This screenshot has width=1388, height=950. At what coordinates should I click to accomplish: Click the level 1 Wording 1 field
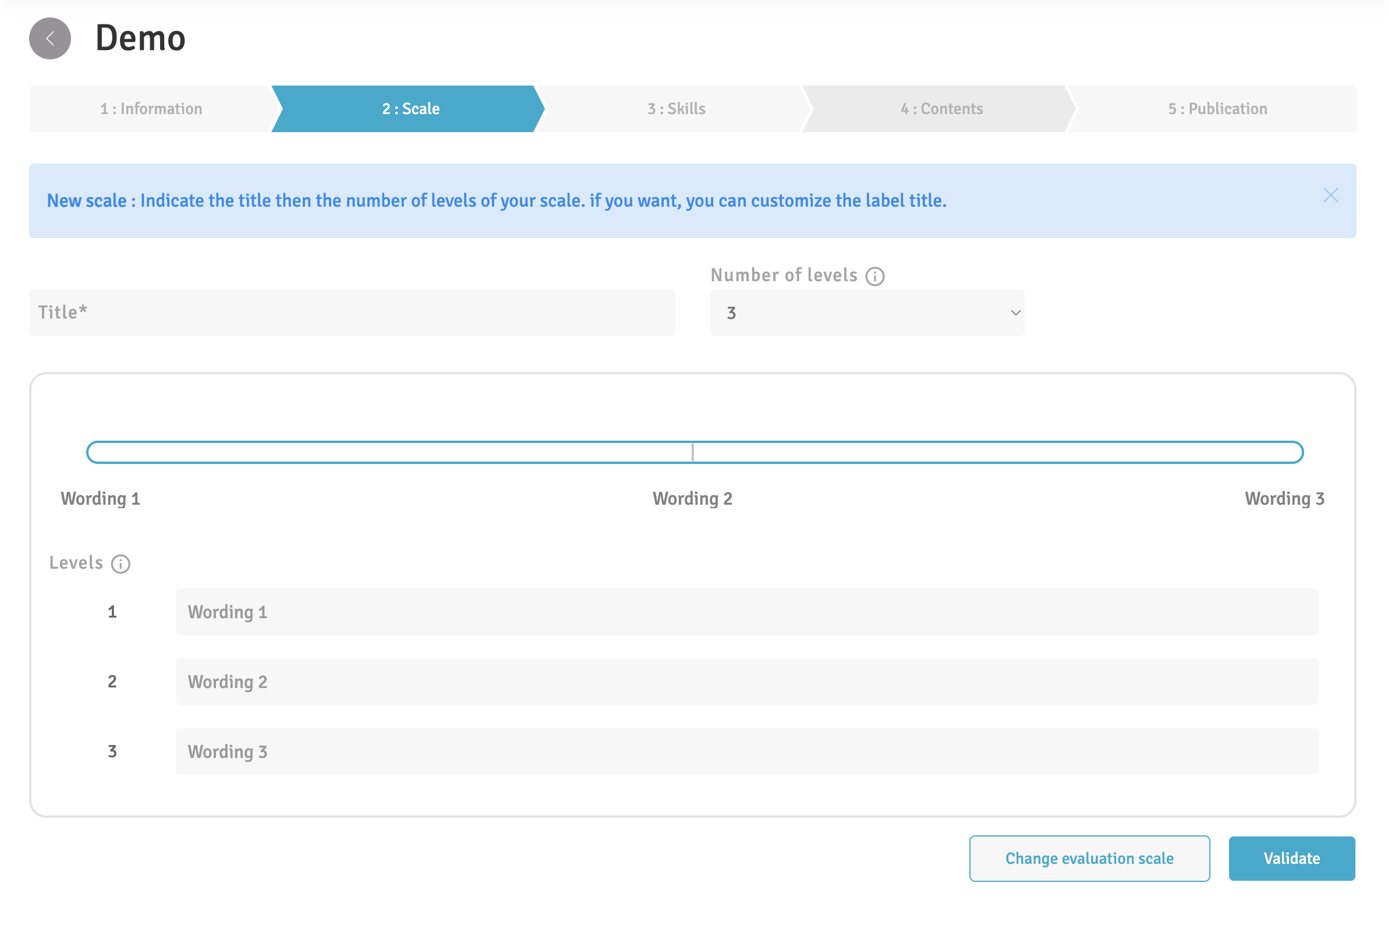click(x=746, y=612)
